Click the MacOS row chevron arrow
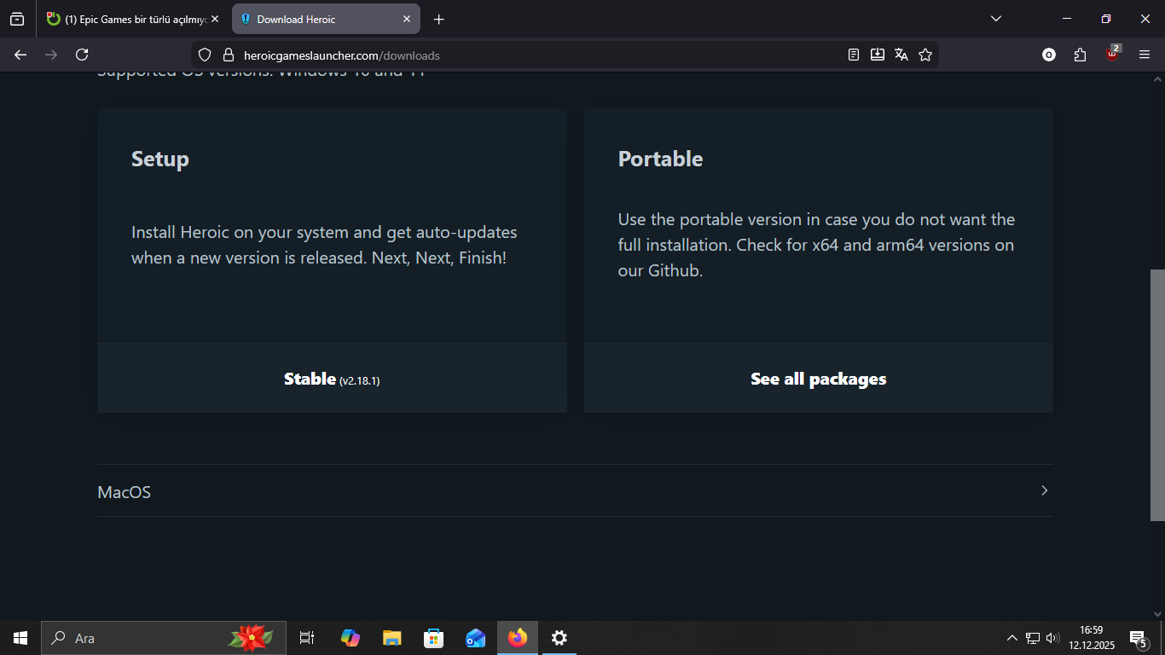Viewport: 1165px width, 655px height. coord(1045,490)
